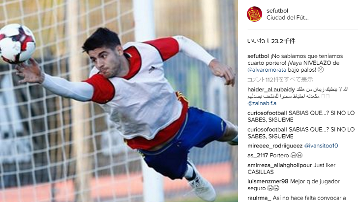Open raulrma_ commenter profile

[259, 198]
